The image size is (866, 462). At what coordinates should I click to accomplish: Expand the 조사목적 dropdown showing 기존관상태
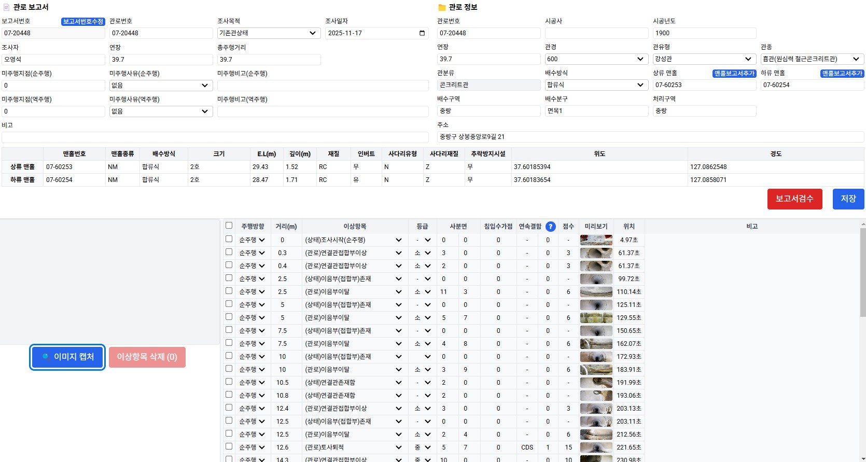(268, 33)
